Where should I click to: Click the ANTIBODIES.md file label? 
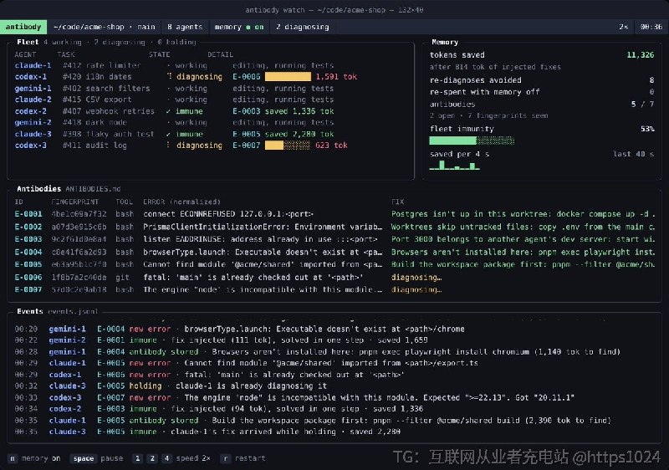93,189
